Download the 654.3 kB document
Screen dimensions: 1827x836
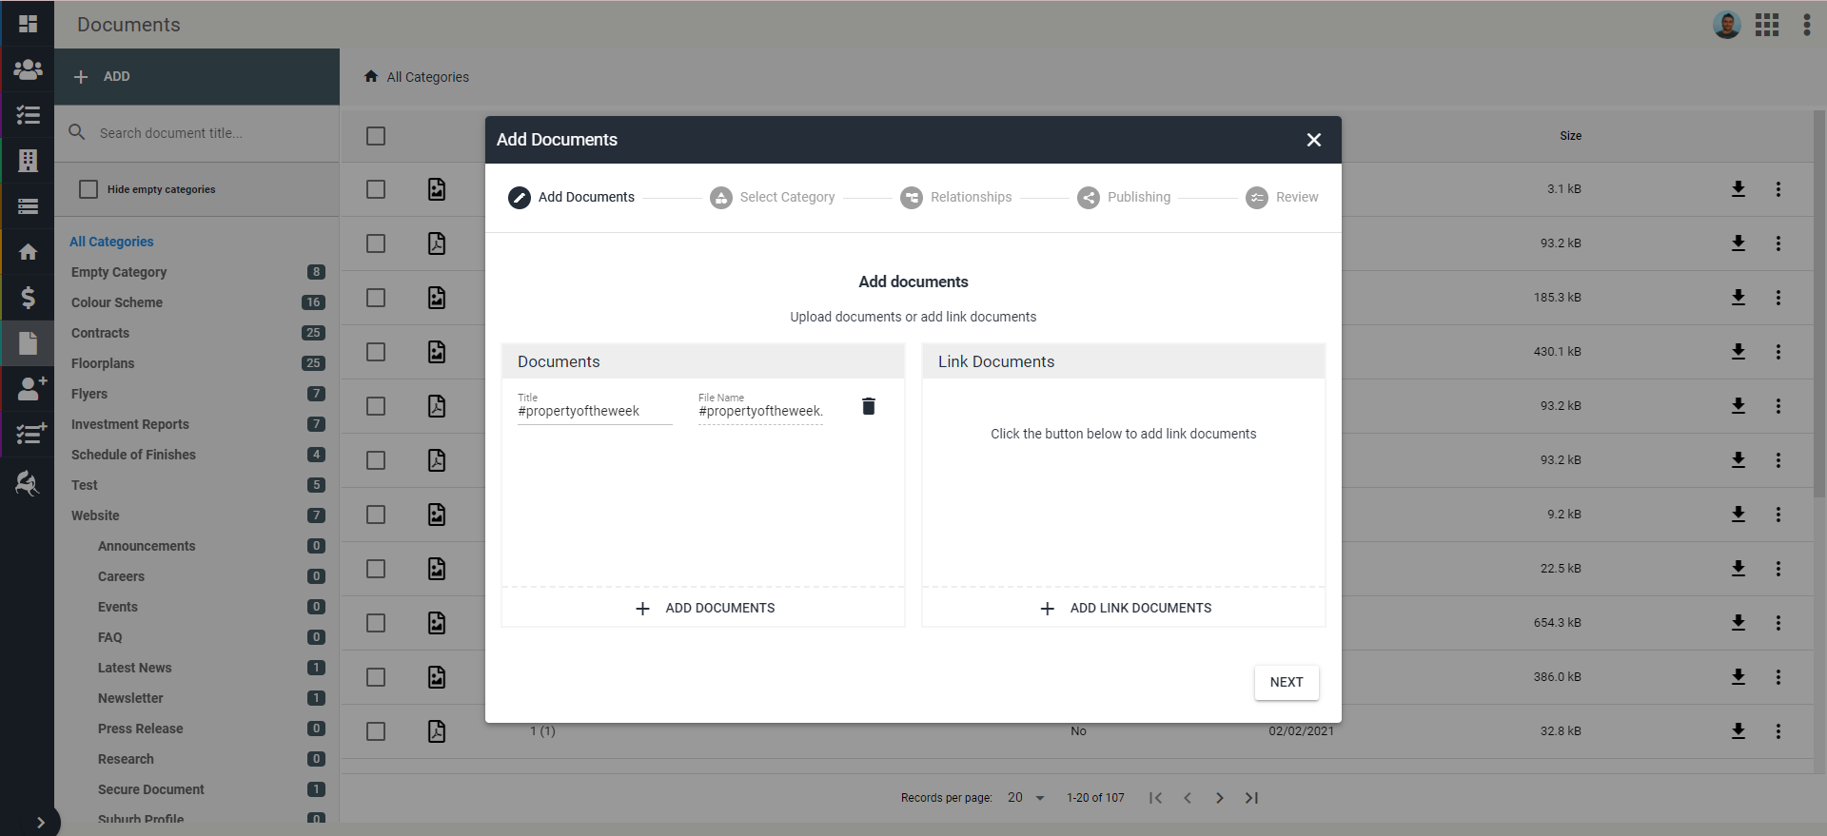pyautogui.click(x=1739, y=623)
